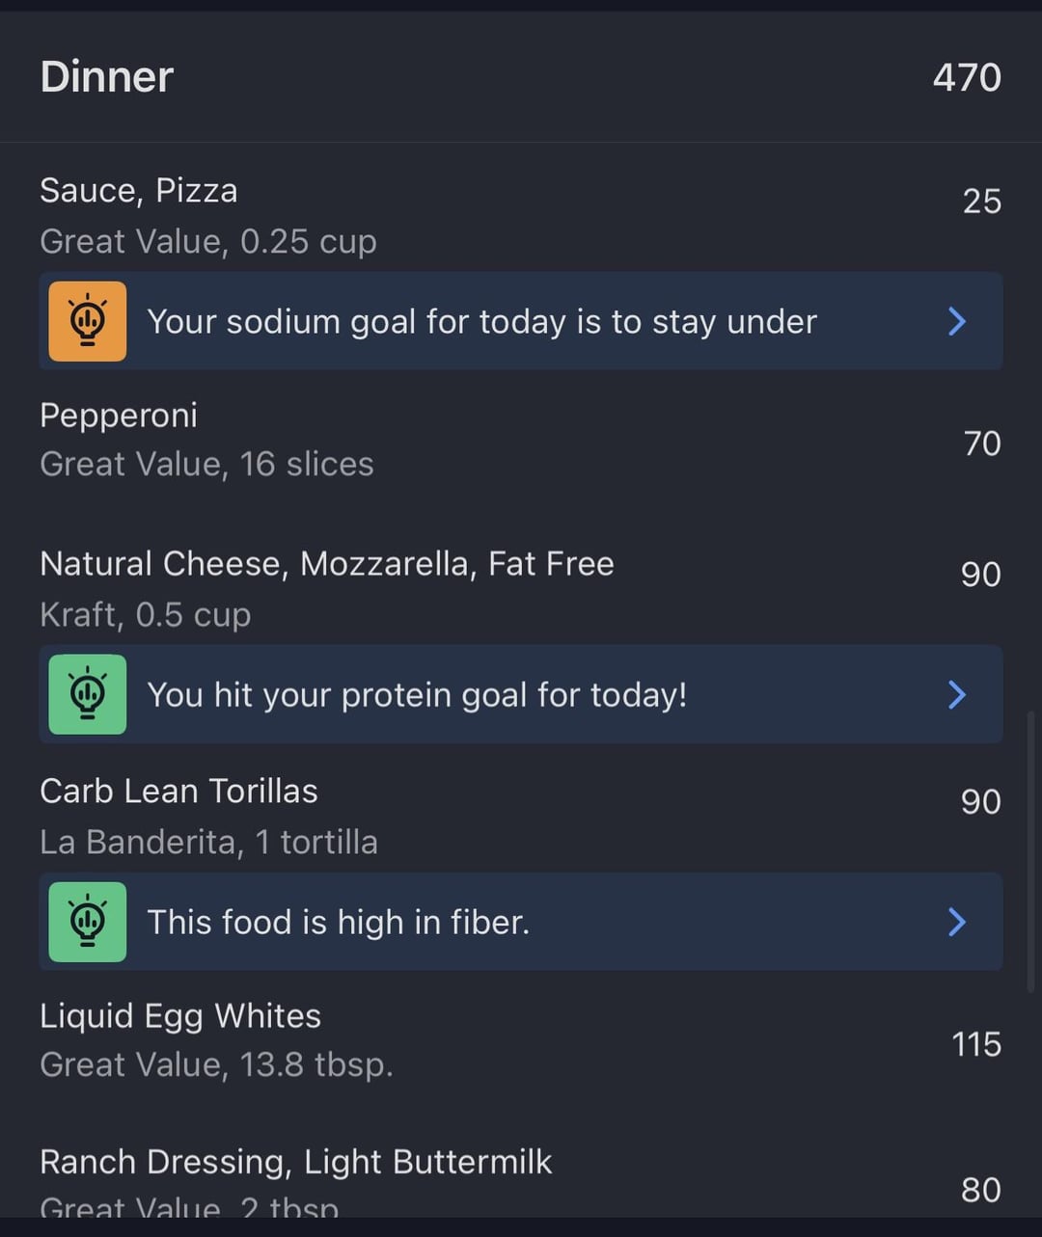Open the Carb Lean Torillas entry

click(x=178, y=792)
